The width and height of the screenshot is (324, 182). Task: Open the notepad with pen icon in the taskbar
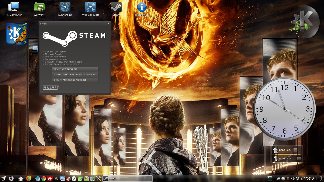(x=74, y=178)
